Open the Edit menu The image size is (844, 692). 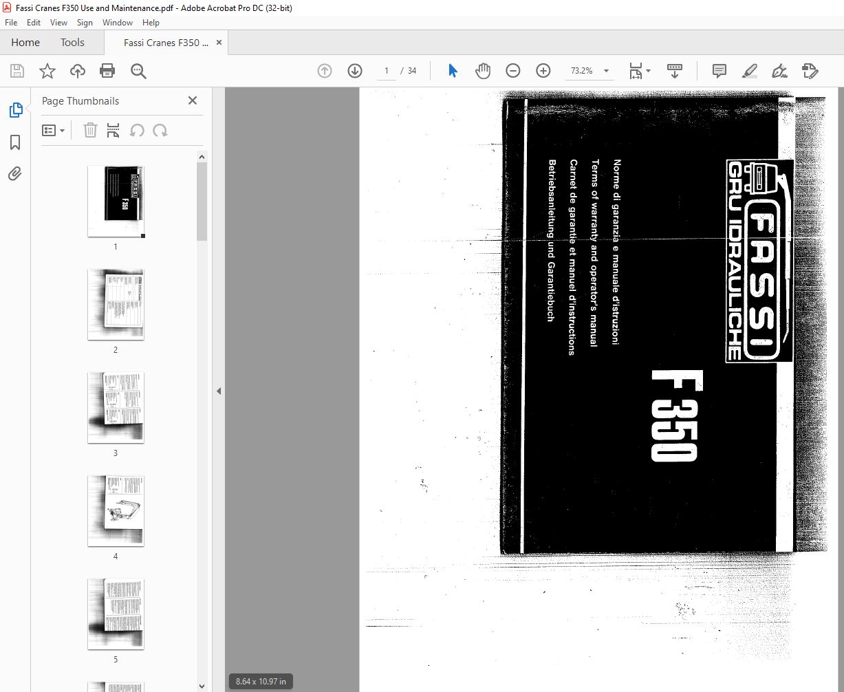tap(34, 23)
